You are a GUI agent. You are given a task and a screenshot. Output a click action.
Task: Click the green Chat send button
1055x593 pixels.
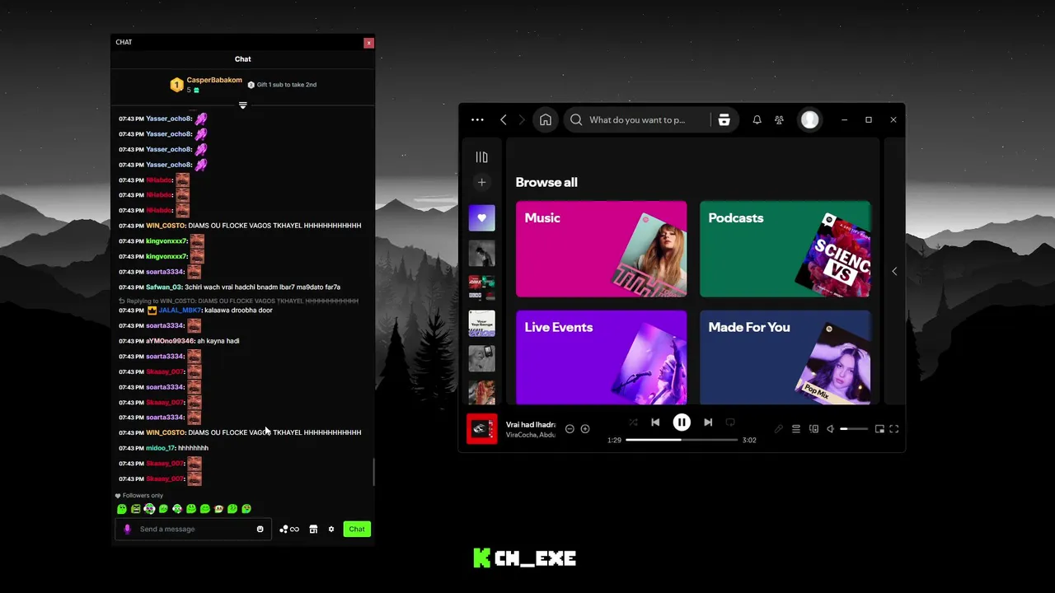[357, 529]
